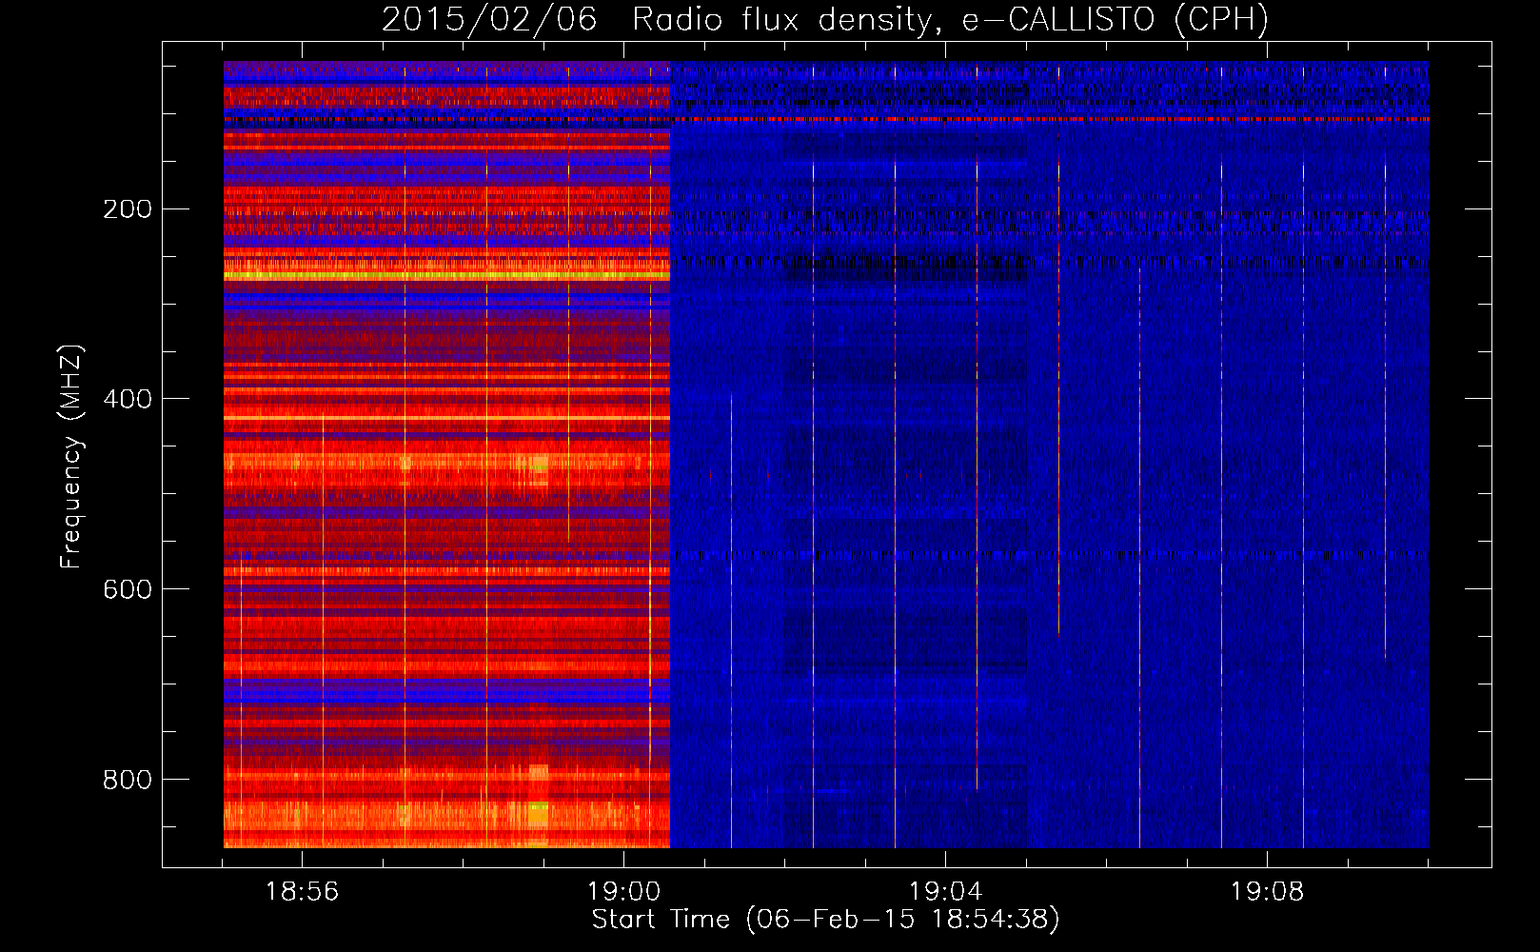Click the plot title 'Radio flux density, e-CALLISTO (CPH)'
This screenshot has width=1540, height=952.
(x=950, y=20)
